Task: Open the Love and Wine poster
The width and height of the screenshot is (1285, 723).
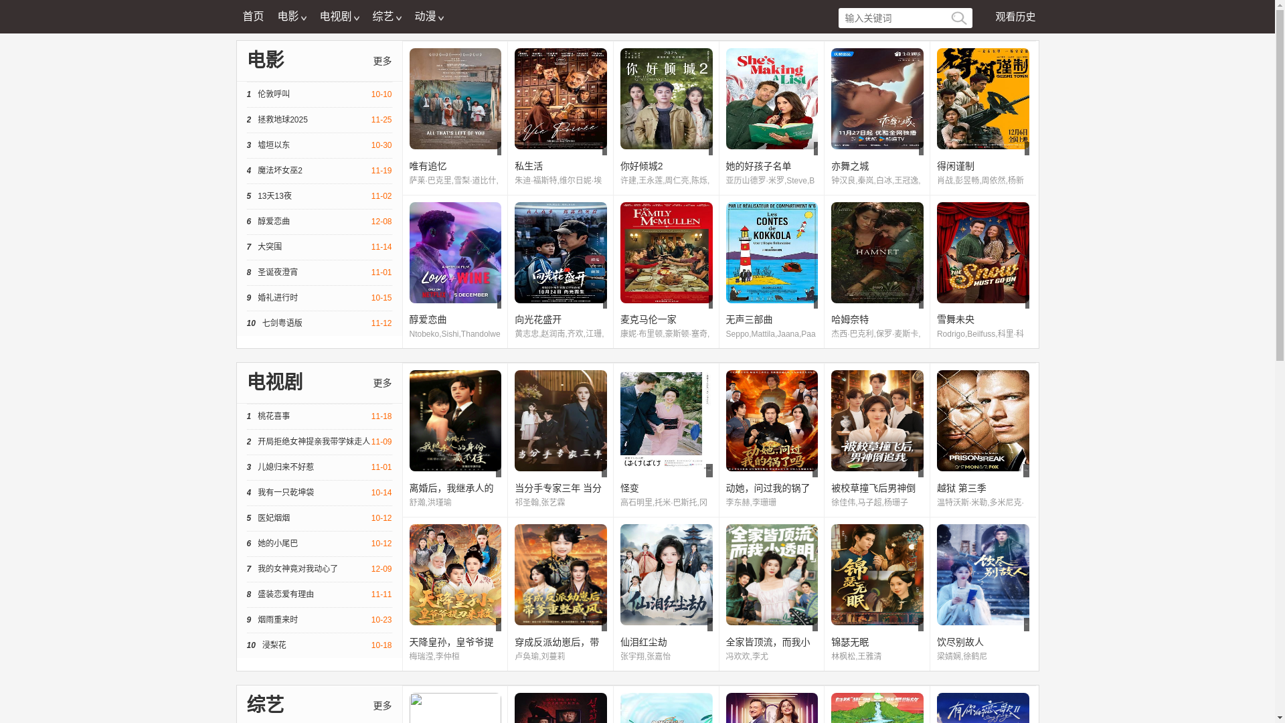Action: 455,252
